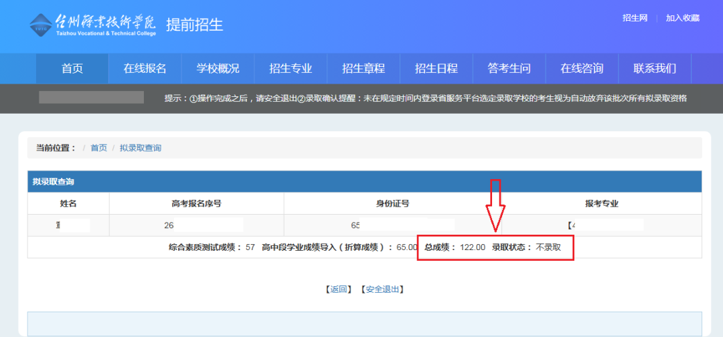Image resolution: width=723 pixels, height=337 pixels.
Task: Open the 招生章程 navigation item
Action: click(364, 69)
